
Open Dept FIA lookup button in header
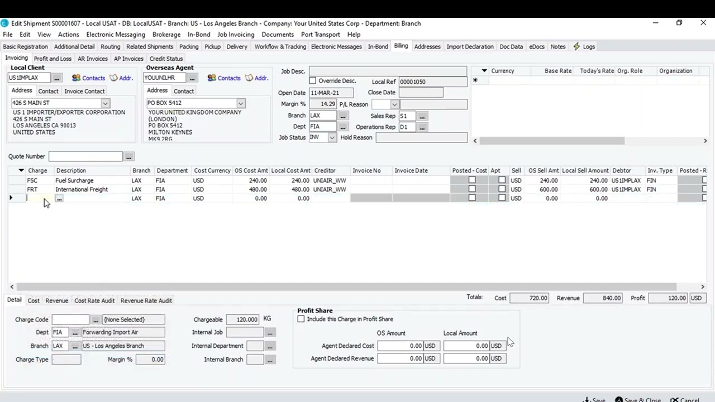coord(343,127)
